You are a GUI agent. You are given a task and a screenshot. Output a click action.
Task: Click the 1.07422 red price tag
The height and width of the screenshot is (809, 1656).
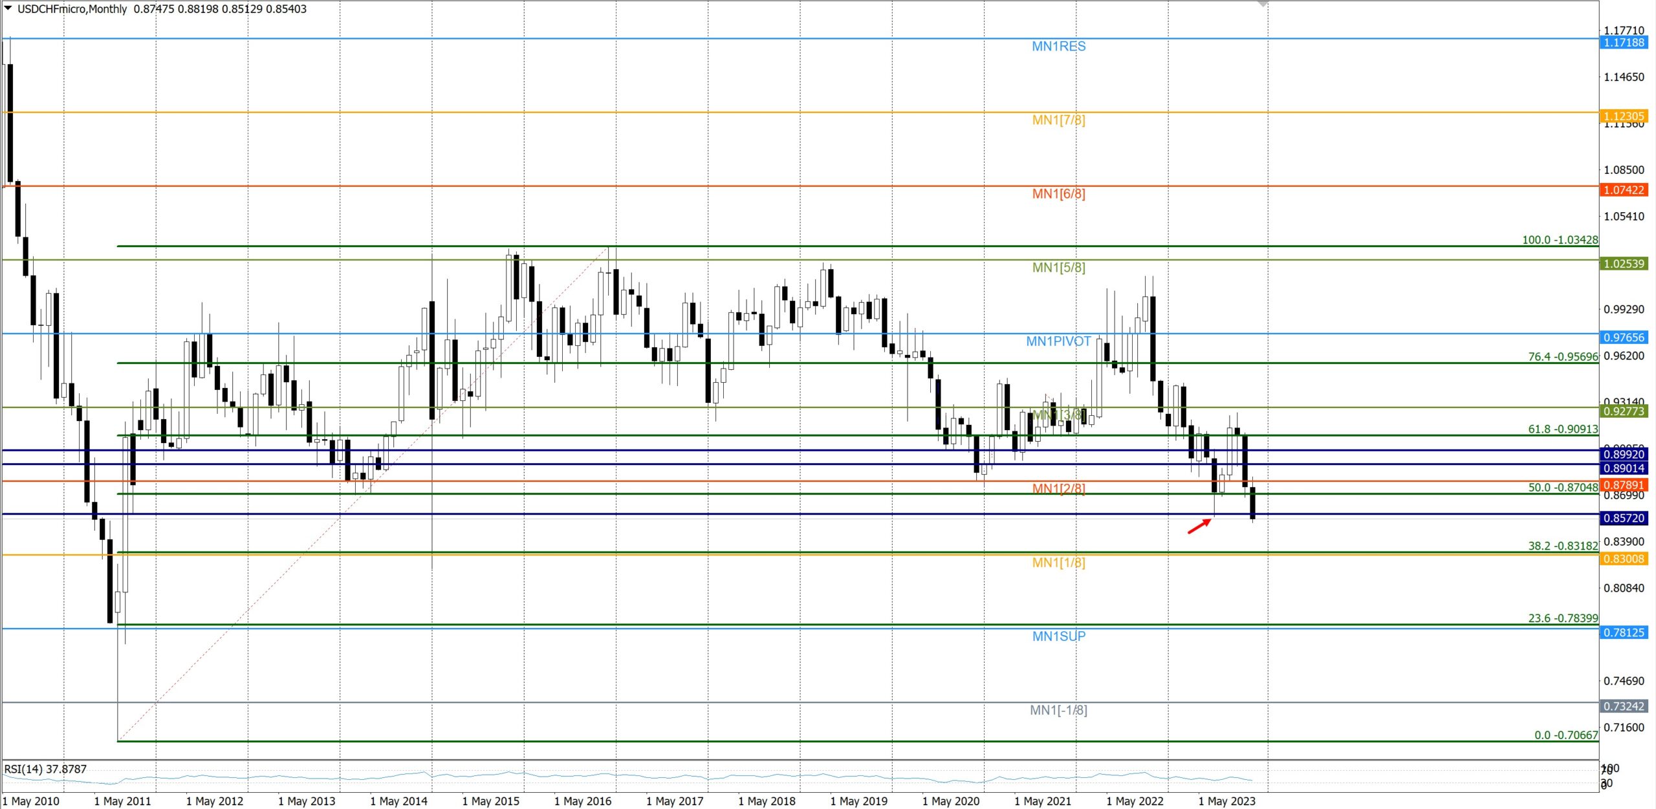[1624, 190]
